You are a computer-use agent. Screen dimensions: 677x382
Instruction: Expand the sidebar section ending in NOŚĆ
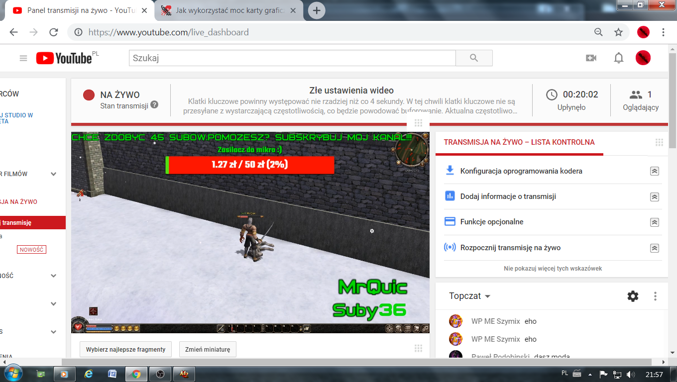pos(53,276)
